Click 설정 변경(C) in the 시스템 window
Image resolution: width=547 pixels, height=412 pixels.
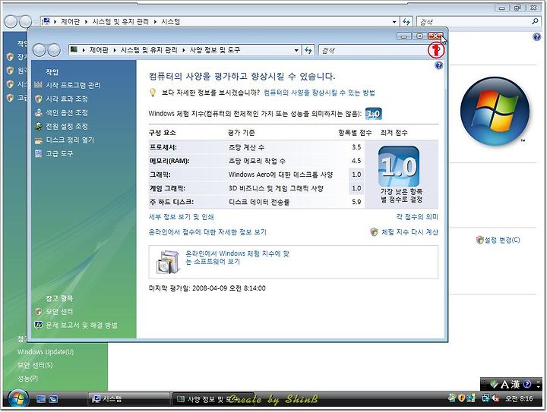(x=502, y=240)
